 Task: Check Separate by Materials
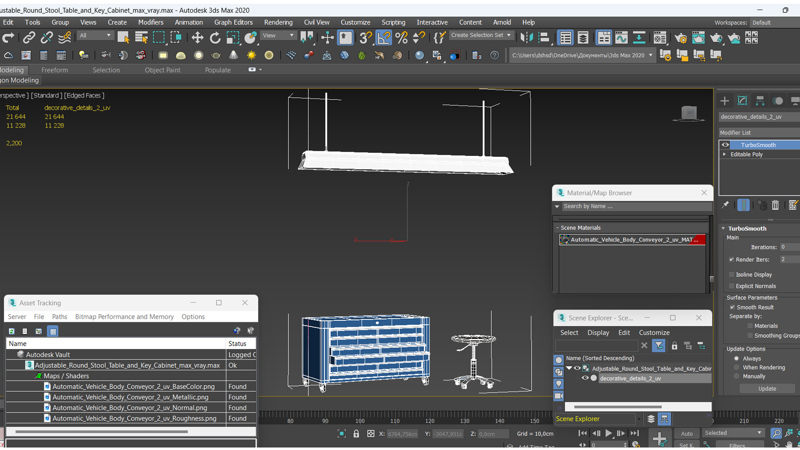750,326
